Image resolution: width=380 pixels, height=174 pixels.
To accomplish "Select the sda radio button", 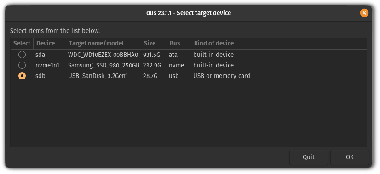I will (22, 55).
